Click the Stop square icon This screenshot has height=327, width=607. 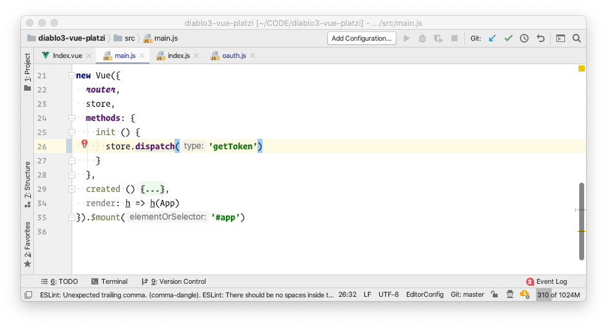454,38
